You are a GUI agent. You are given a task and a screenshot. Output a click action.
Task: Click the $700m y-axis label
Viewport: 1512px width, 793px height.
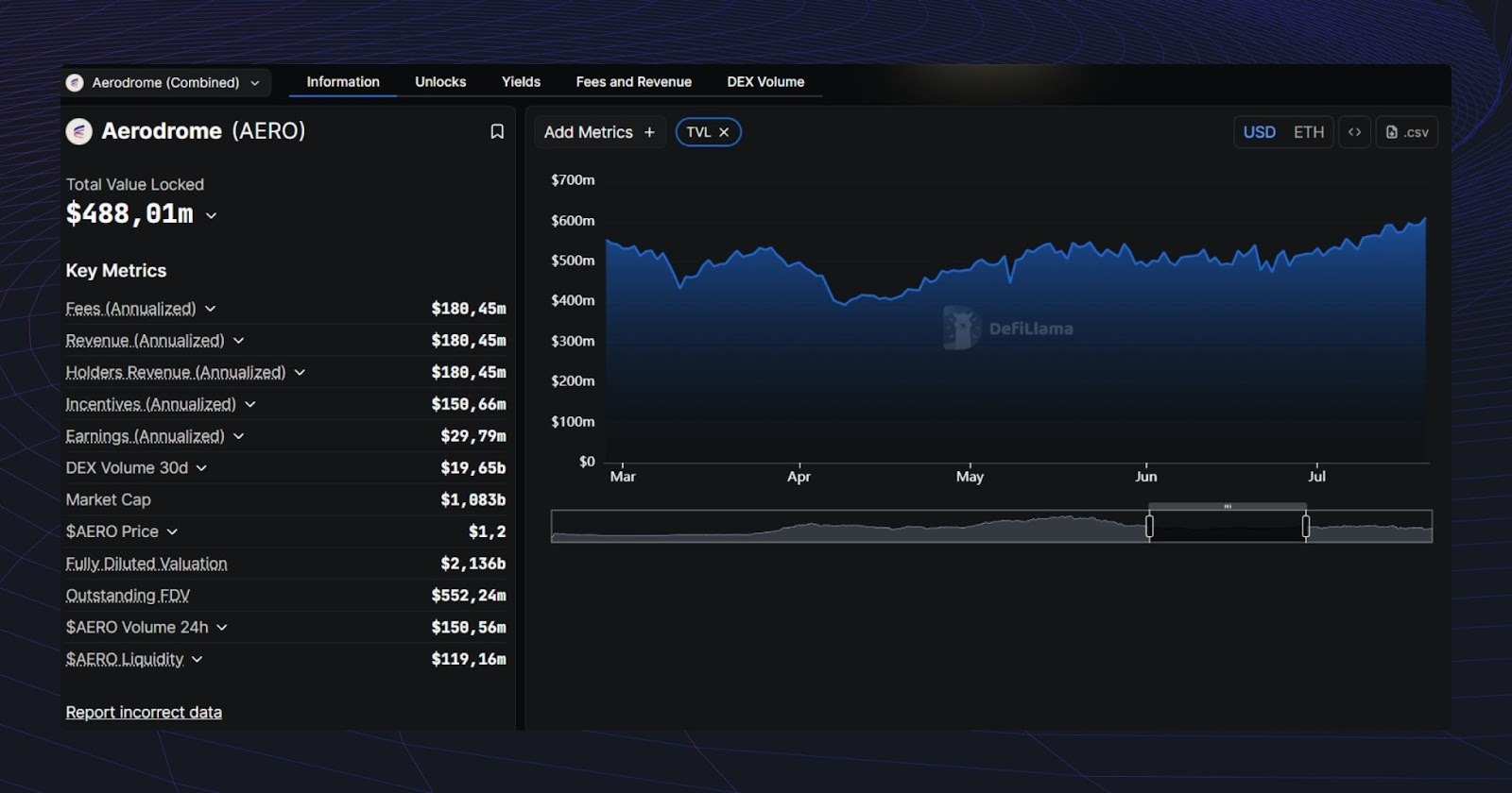point(573,179)
